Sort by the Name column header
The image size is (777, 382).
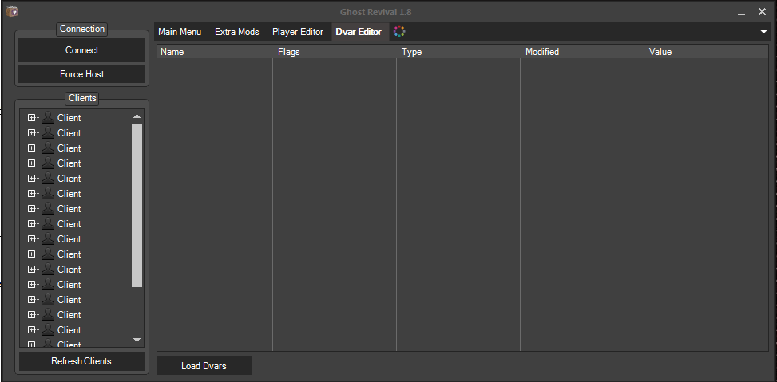[x=214, y=52]
